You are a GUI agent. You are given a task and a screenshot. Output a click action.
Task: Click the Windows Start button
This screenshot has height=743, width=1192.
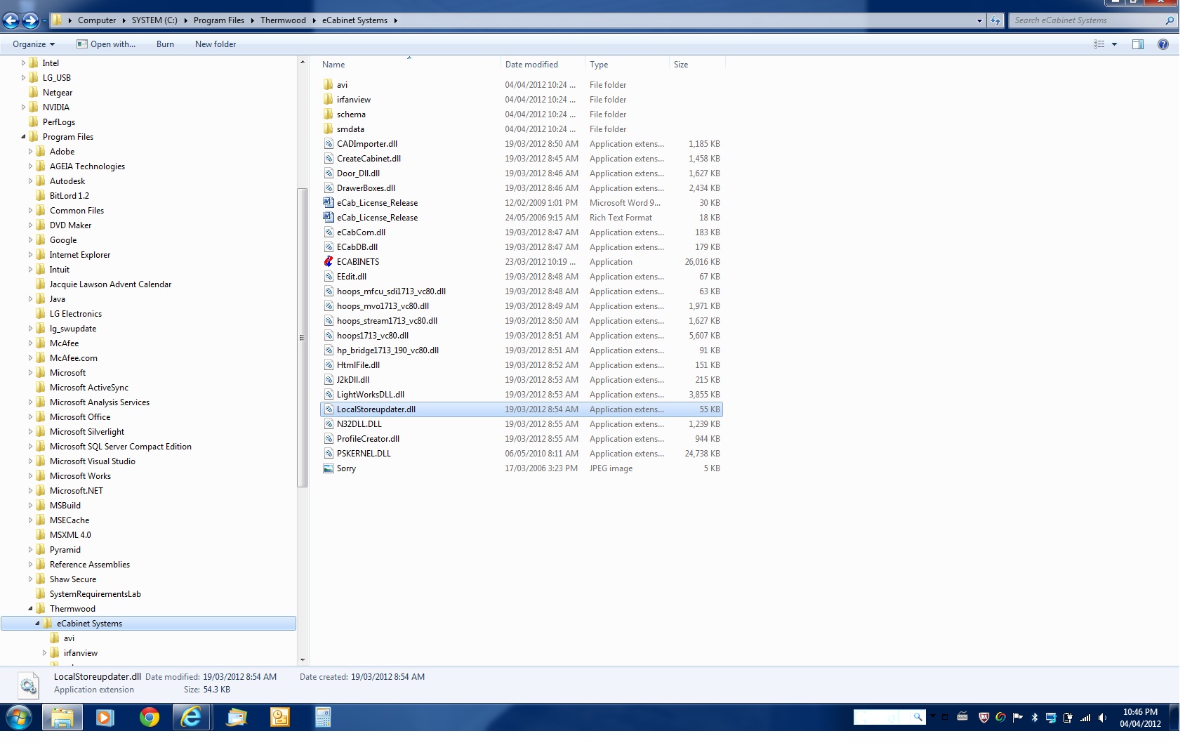click(x=18, y=718)
